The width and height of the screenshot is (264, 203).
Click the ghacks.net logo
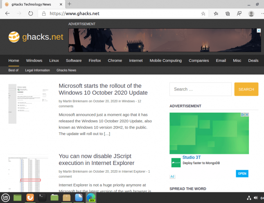36,37
